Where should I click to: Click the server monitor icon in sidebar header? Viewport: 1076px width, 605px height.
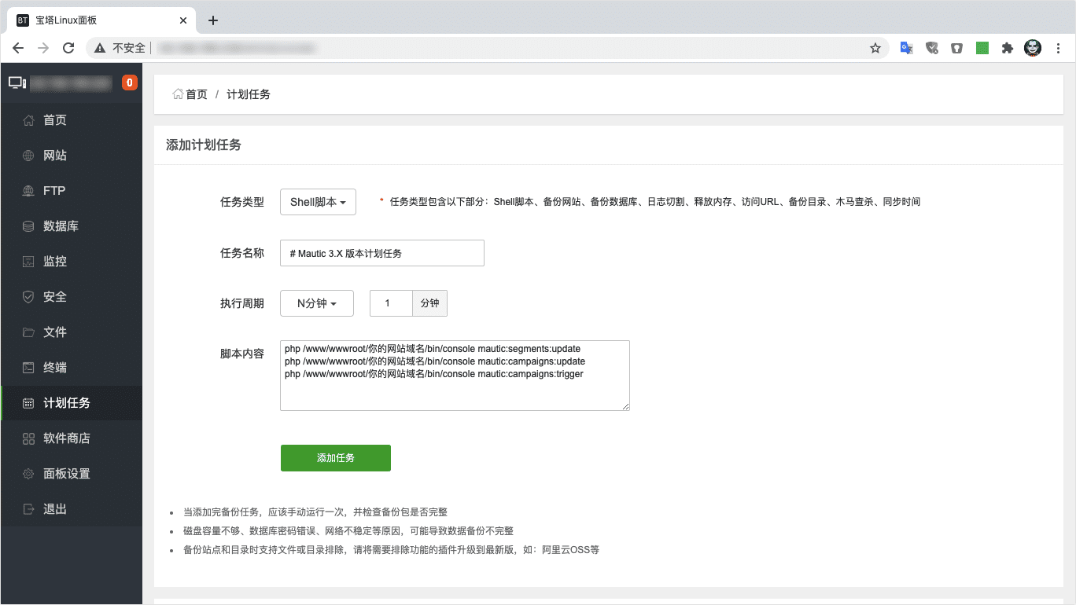[17, 82]
